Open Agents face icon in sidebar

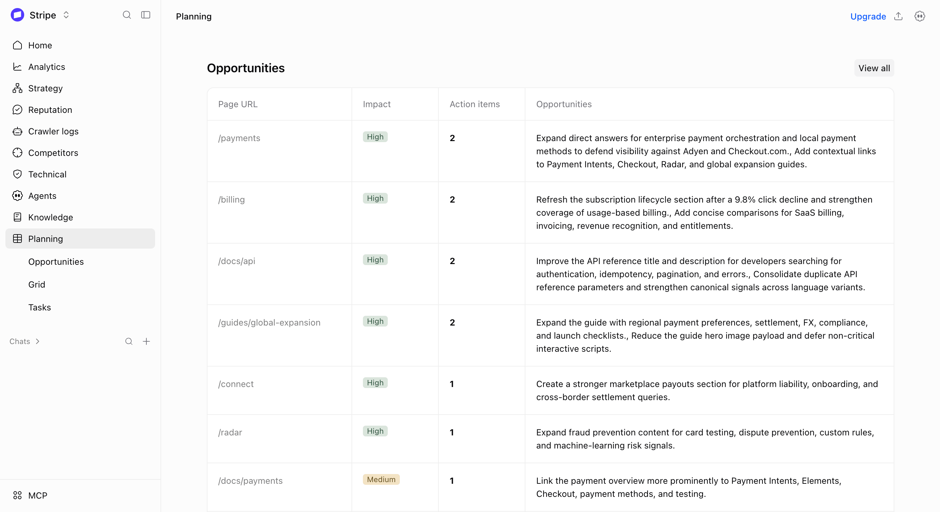tap(17, 196)
